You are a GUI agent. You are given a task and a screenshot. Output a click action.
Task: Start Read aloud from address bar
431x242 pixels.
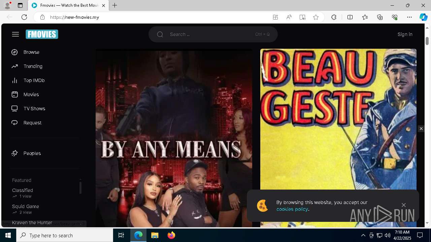pyautogui.click(x=289, y=17)
